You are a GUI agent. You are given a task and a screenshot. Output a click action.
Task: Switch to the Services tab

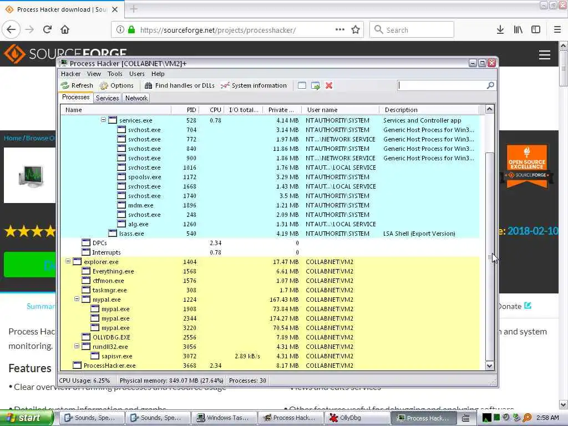(x=107, y=98)
